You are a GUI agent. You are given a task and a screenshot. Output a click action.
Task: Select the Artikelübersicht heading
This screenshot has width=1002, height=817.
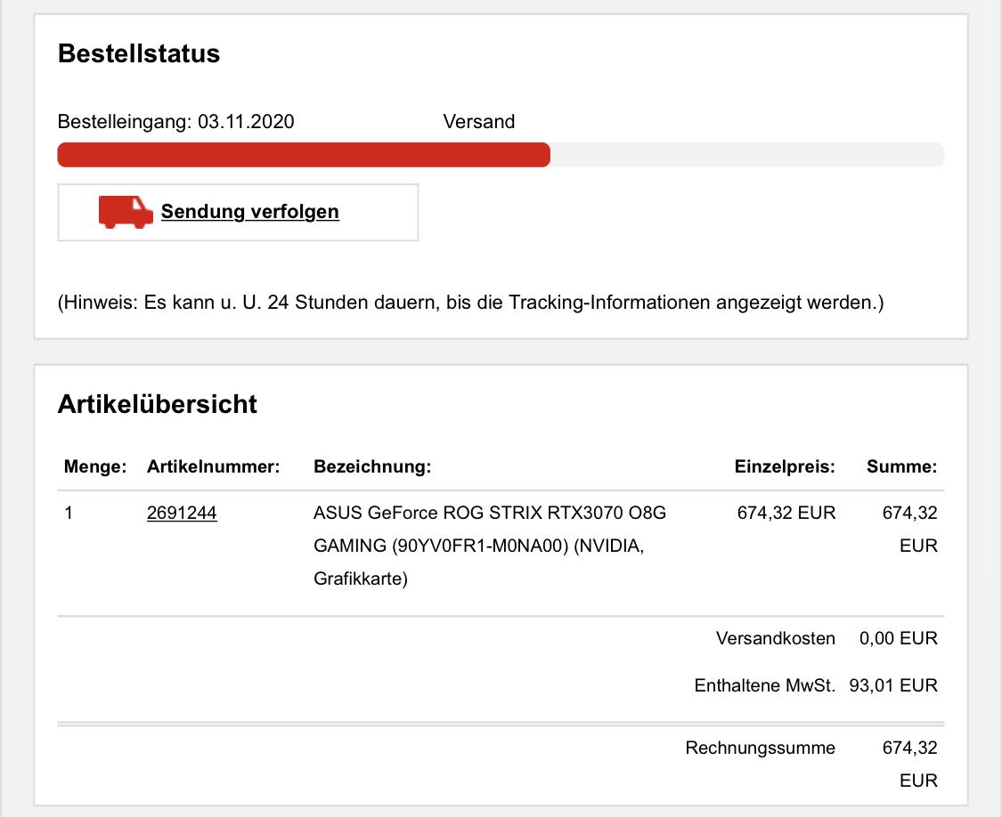coord(157,404)
